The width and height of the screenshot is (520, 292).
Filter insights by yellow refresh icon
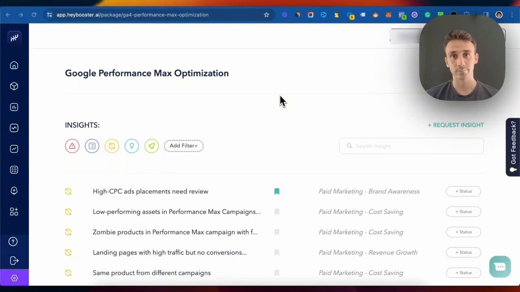tap(112, 146)
